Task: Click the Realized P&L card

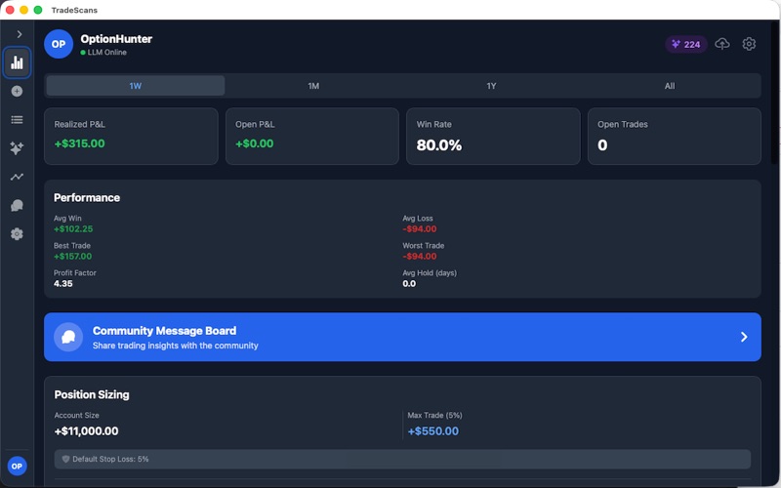Action: pos(131,136)
